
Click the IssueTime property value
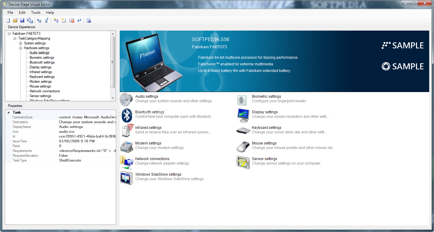(87, 141)
